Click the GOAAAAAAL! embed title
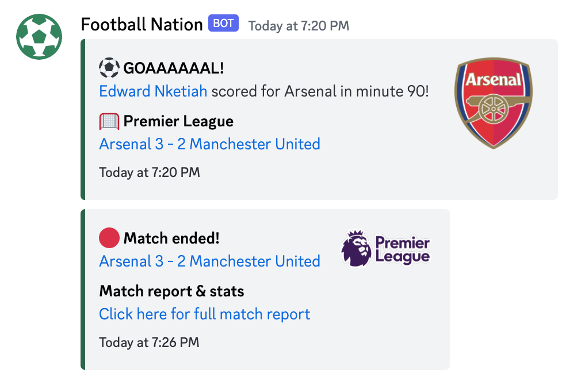Image resolution: width=581 pixels, height=386 pixels. pos(173,68)
